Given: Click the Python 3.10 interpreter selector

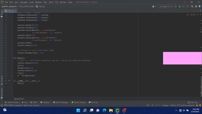Looking at the screenshot, I should tap(182, 105).
